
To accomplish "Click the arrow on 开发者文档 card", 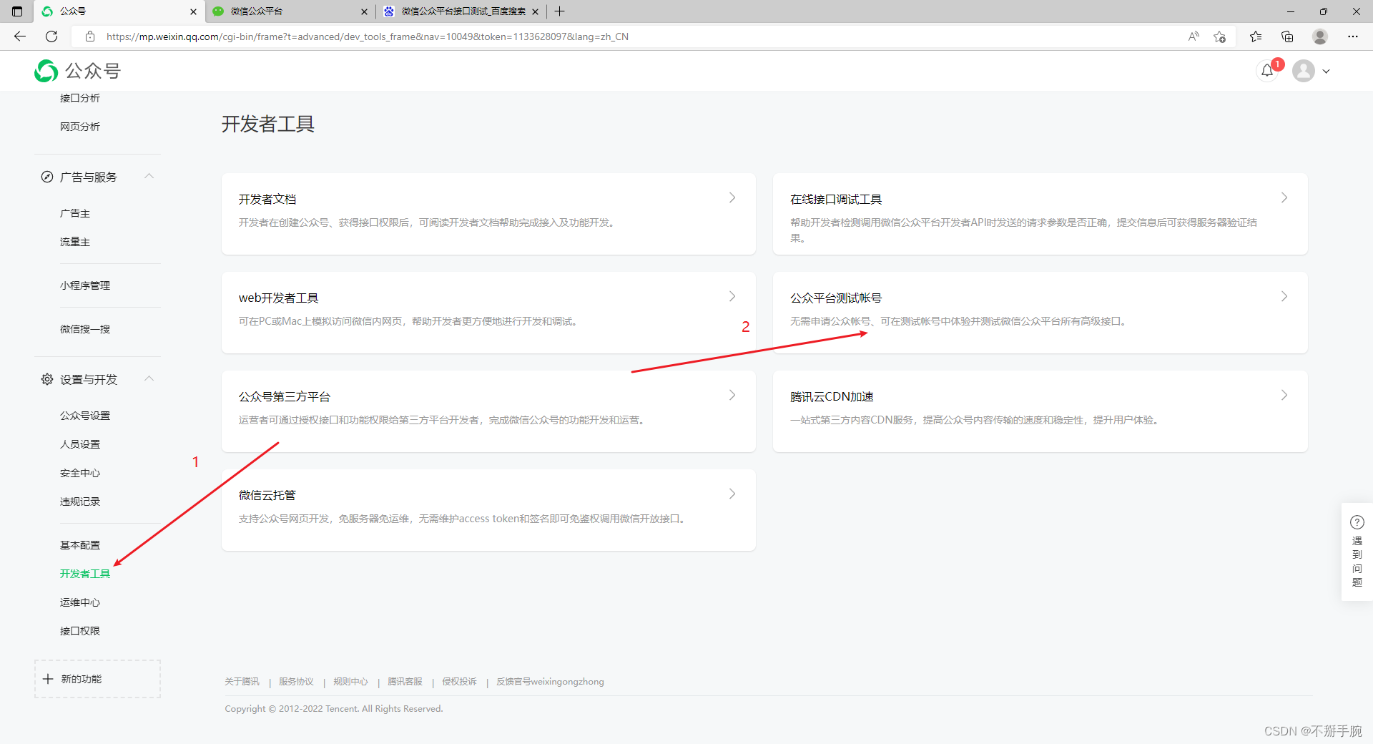I will pos(732,198).
